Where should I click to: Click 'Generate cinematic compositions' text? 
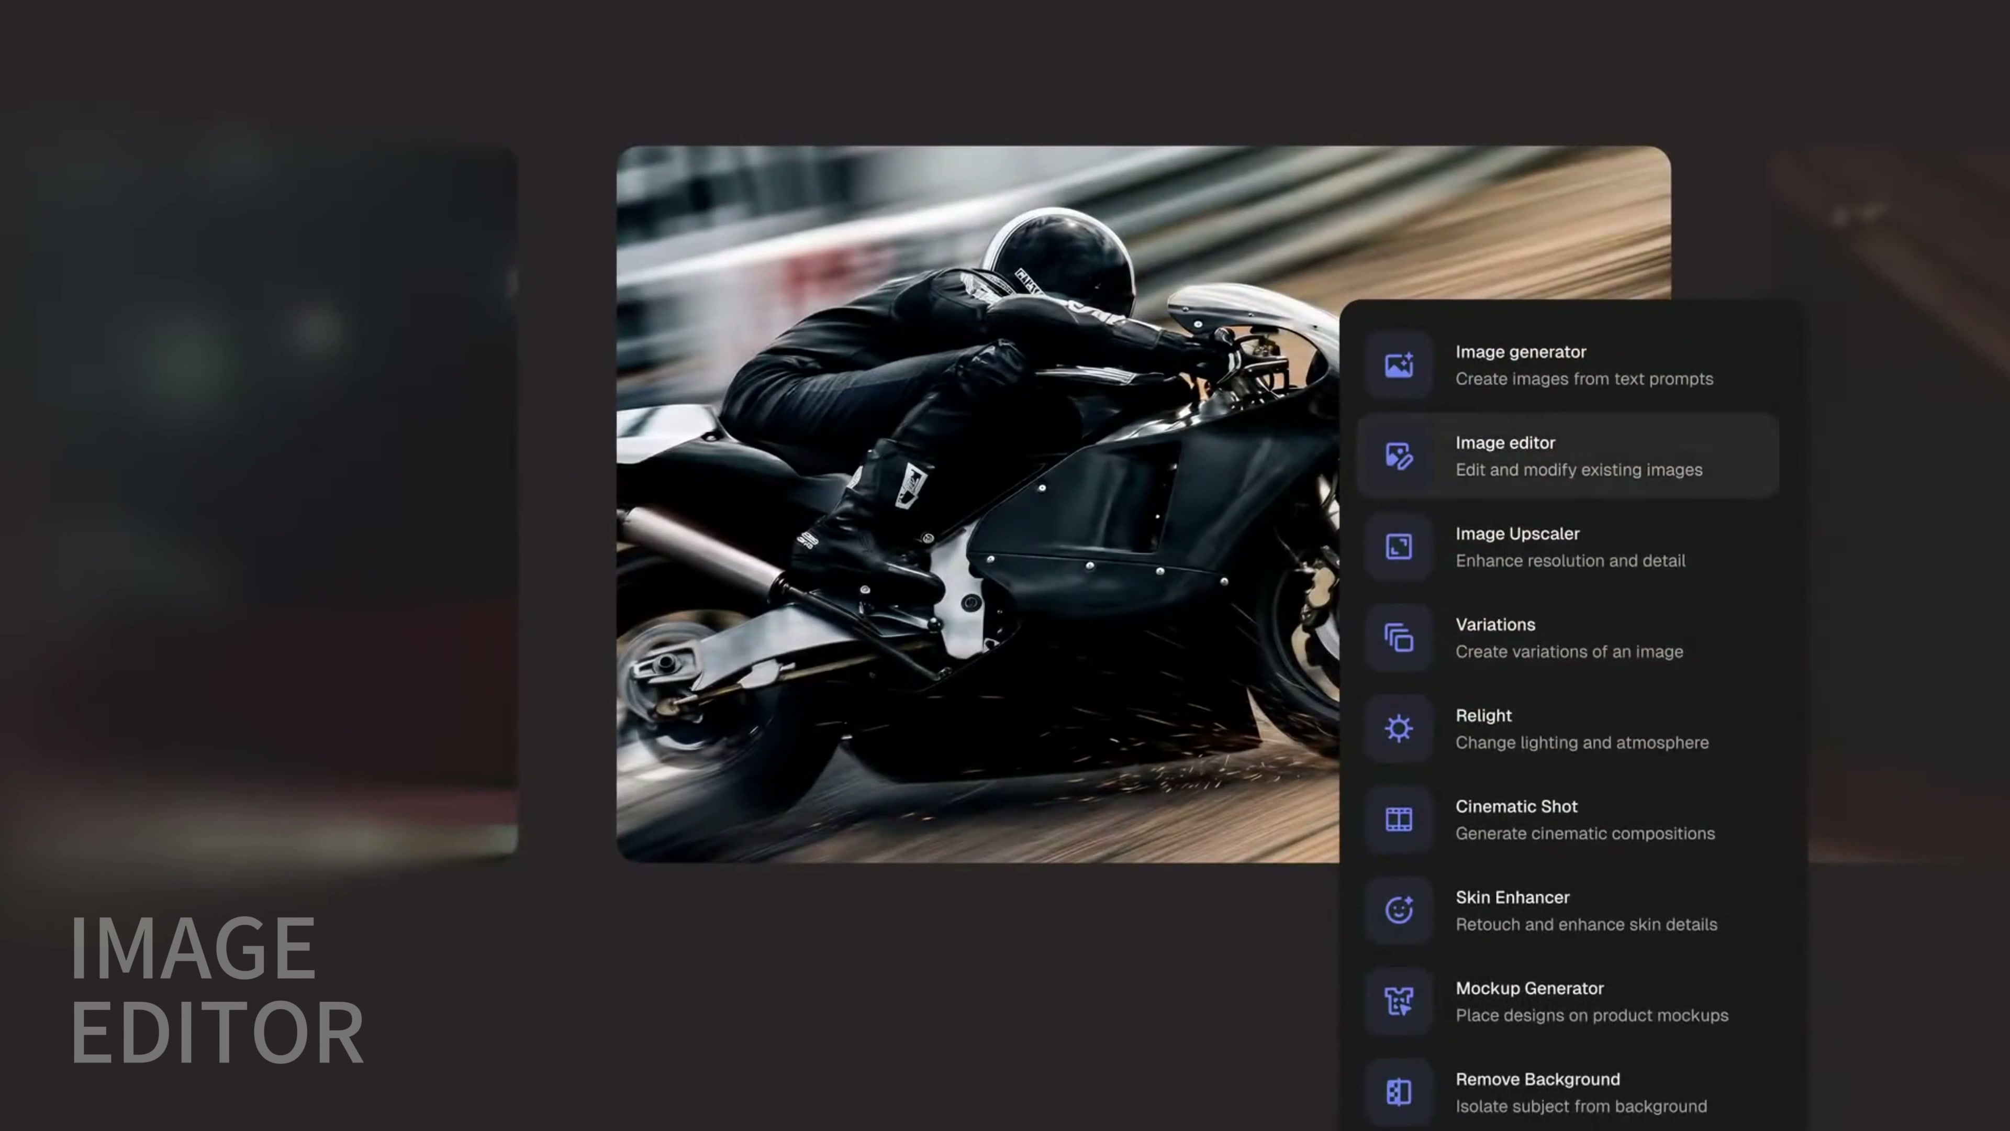[x=1585, y=834]
